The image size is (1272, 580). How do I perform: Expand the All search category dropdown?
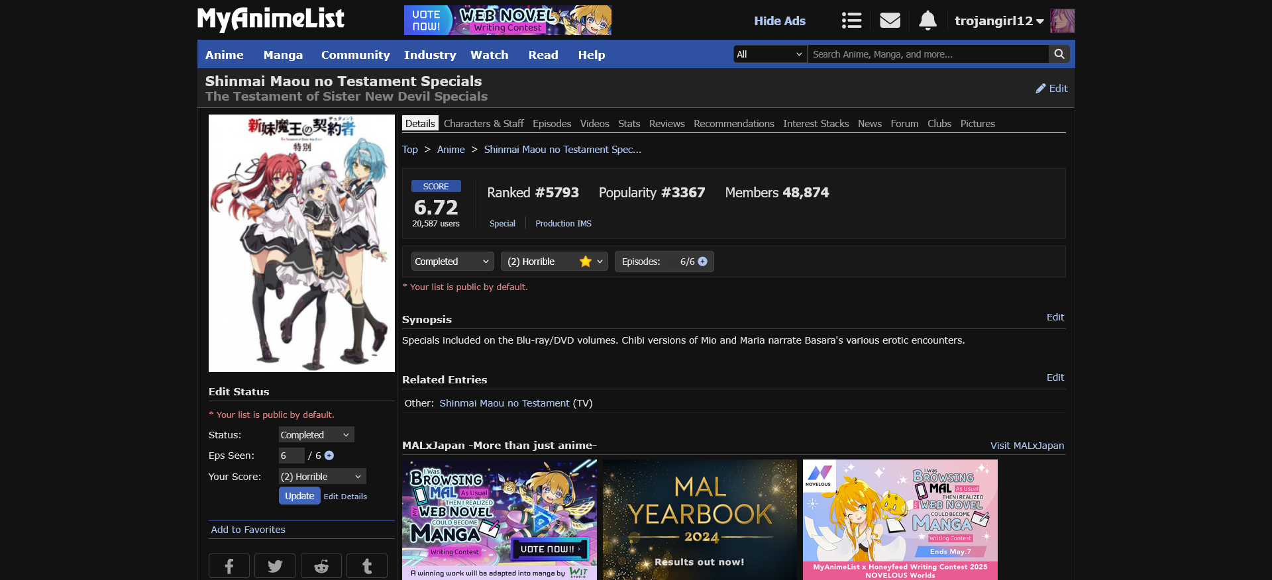[770, 54]
